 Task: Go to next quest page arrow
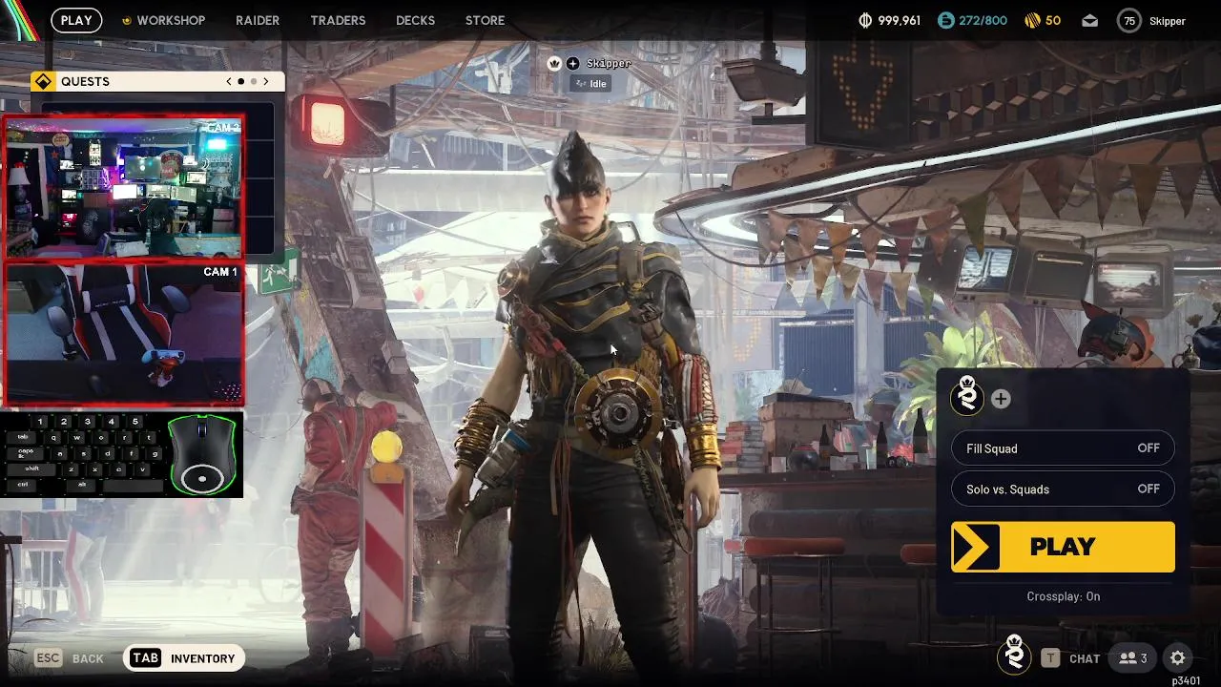coord(266,81)
